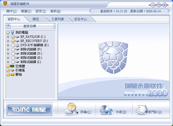Click the glove icon for 專家門診

tap(142, 110)
